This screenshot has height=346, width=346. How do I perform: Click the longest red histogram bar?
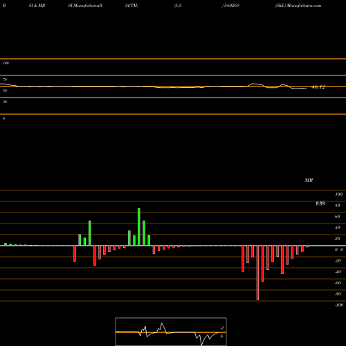(x=257, y=273)
